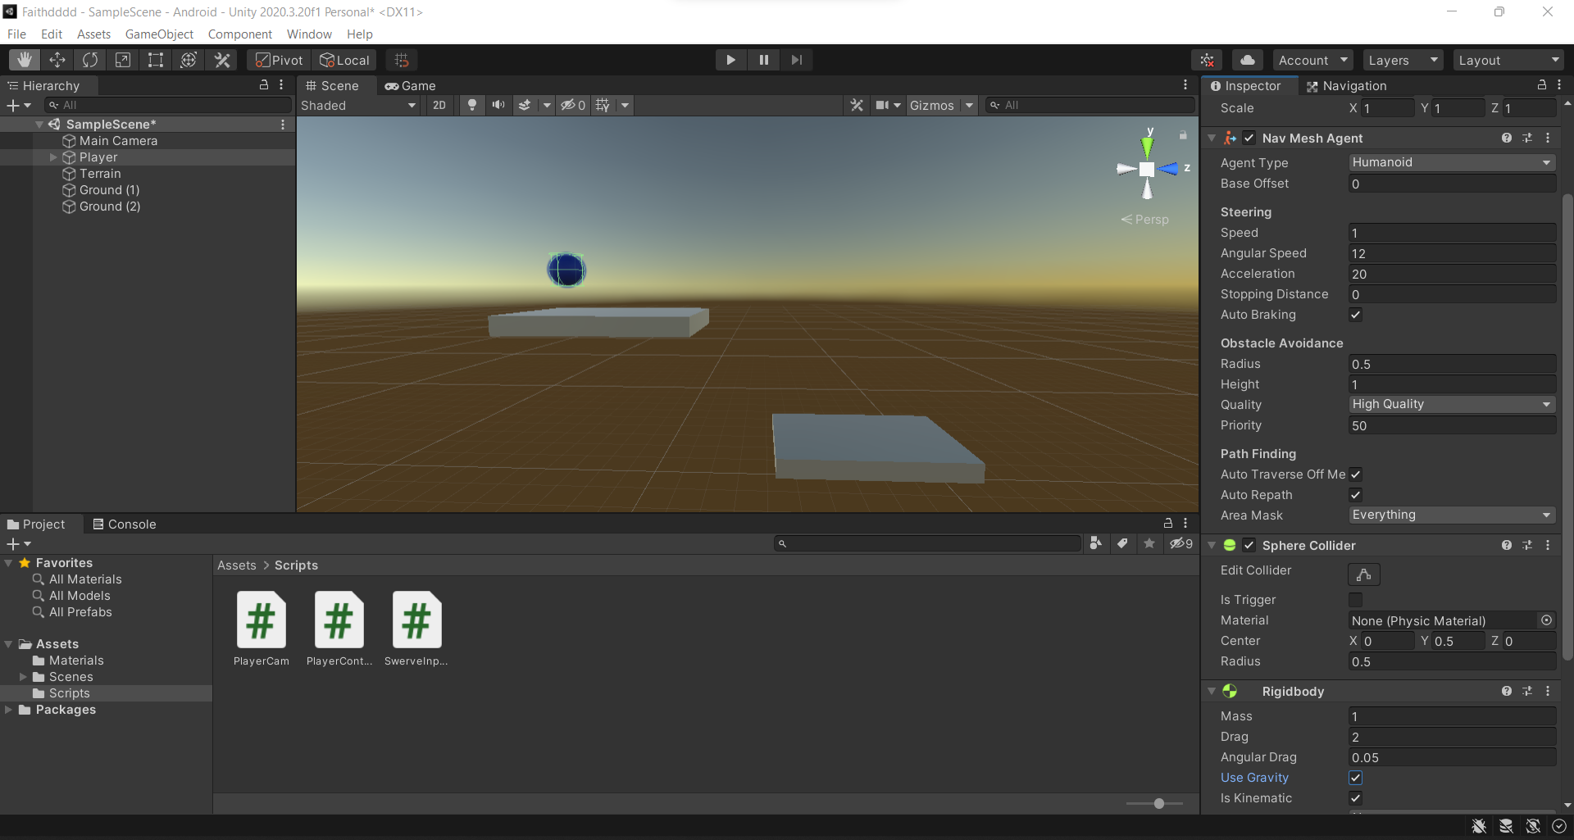Open Collab services icon

1208,60
